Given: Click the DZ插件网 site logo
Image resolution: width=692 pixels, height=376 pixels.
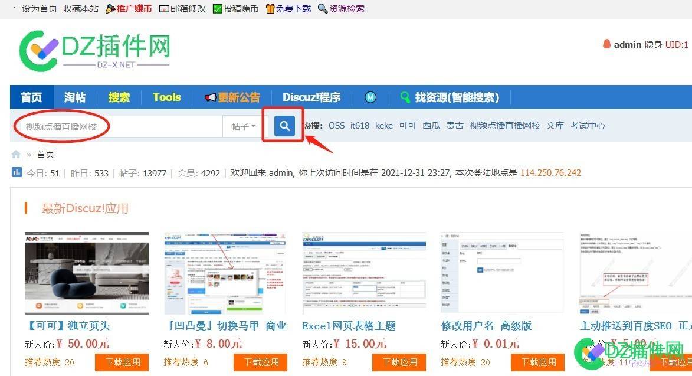Looking at the screenshot, I should (x=95, y=51).
